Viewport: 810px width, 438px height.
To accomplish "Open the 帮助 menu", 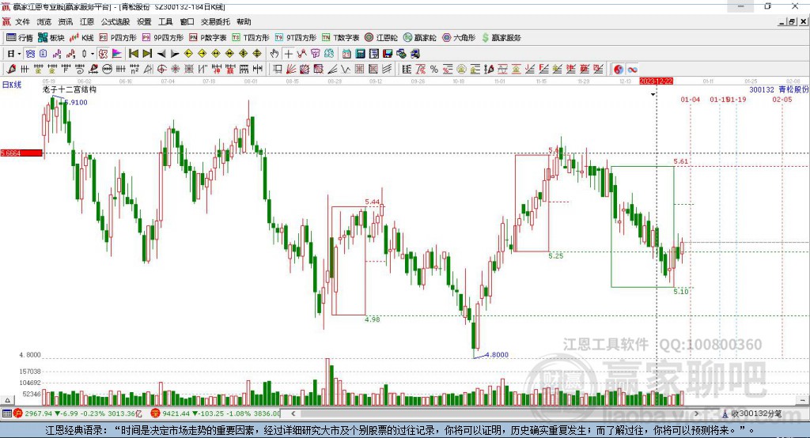I will (244, 21).
